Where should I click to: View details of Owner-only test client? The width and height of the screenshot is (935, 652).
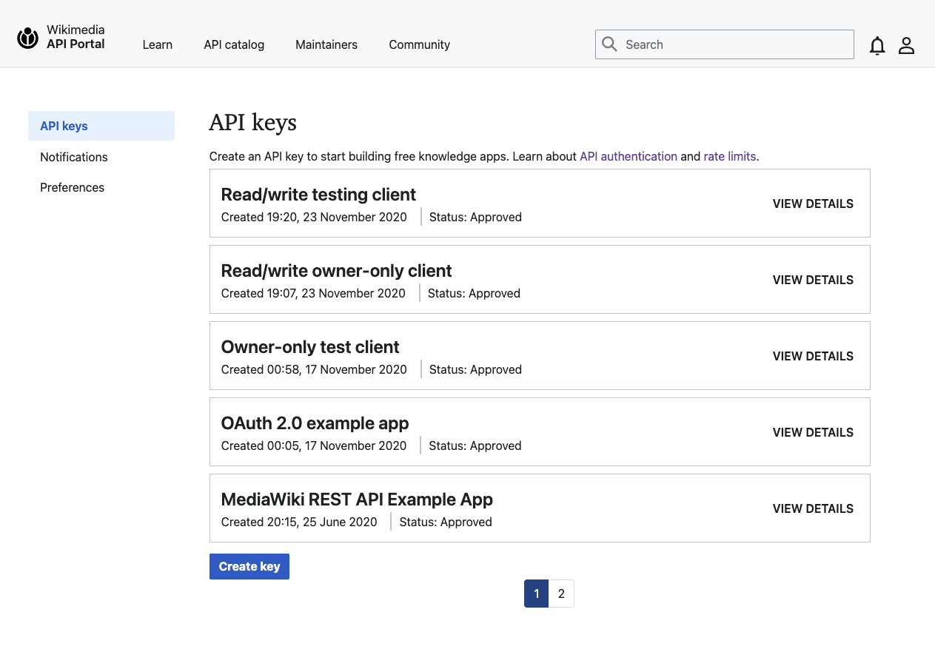pos(813,356)
